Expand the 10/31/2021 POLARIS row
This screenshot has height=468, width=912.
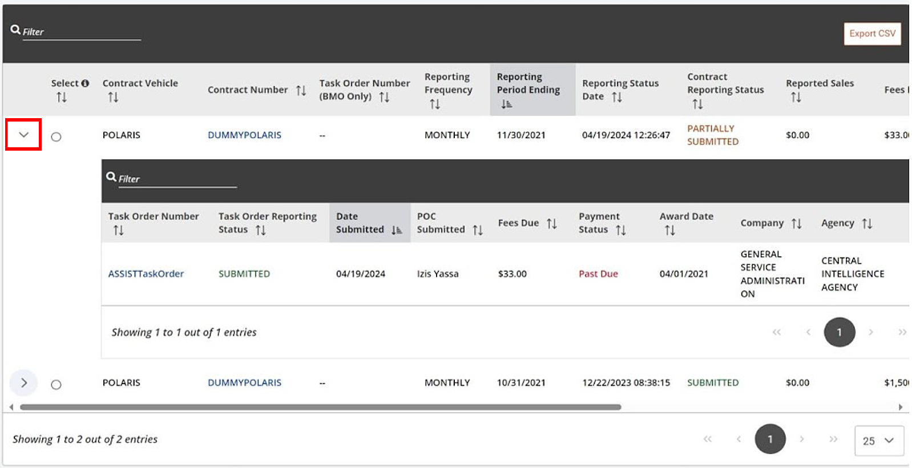coord(23,382)
